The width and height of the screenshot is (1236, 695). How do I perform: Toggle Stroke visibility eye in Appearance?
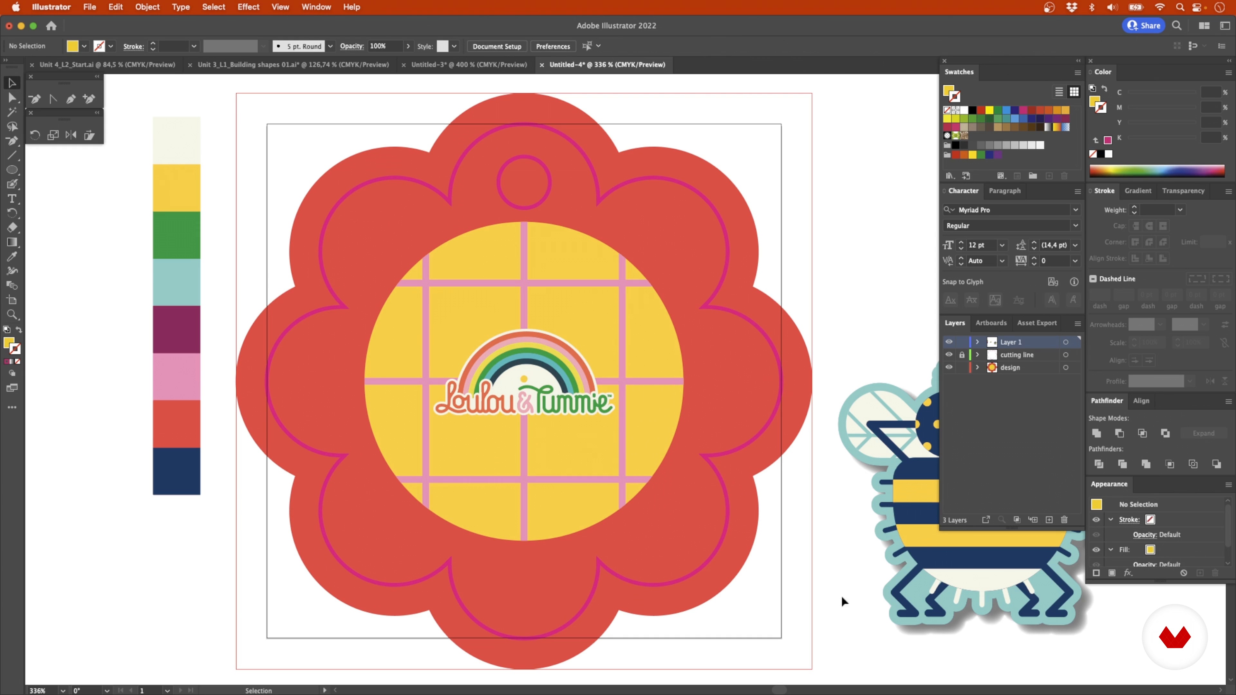coord(1096,519)
